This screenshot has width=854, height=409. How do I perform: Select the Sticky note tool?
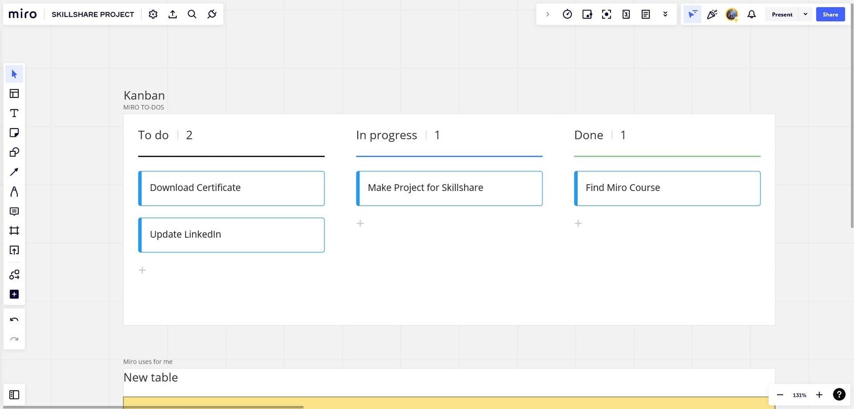[x=14, y=132]
